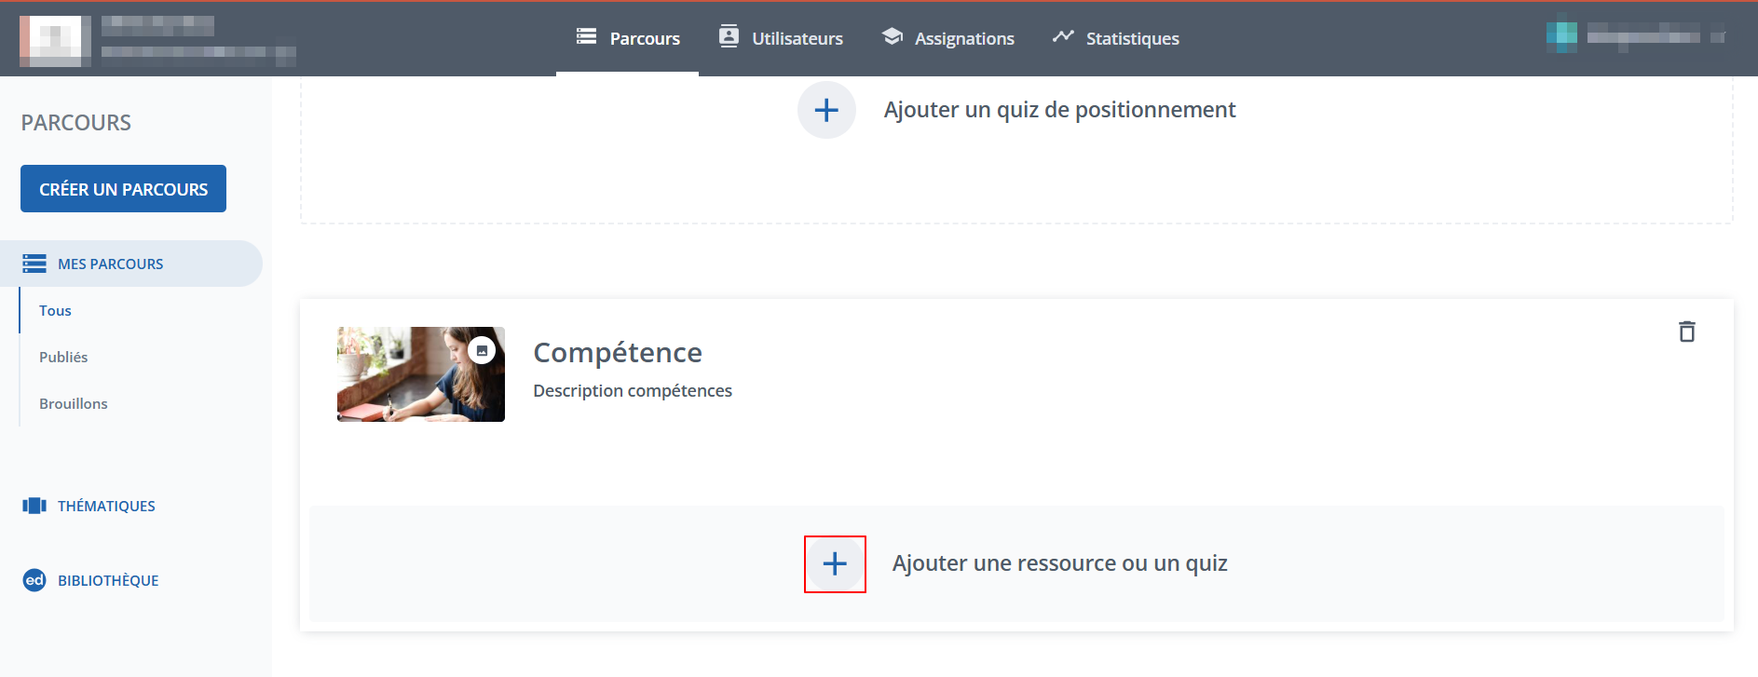
Task: Edit the Compétence title field
Action: [x=618, y=353]
